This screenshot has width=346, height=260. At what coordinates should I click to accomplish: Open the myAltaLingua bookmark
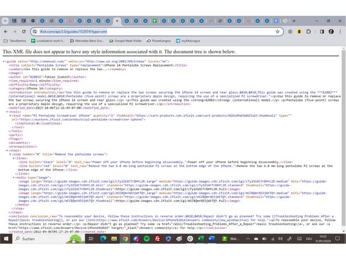188,41
